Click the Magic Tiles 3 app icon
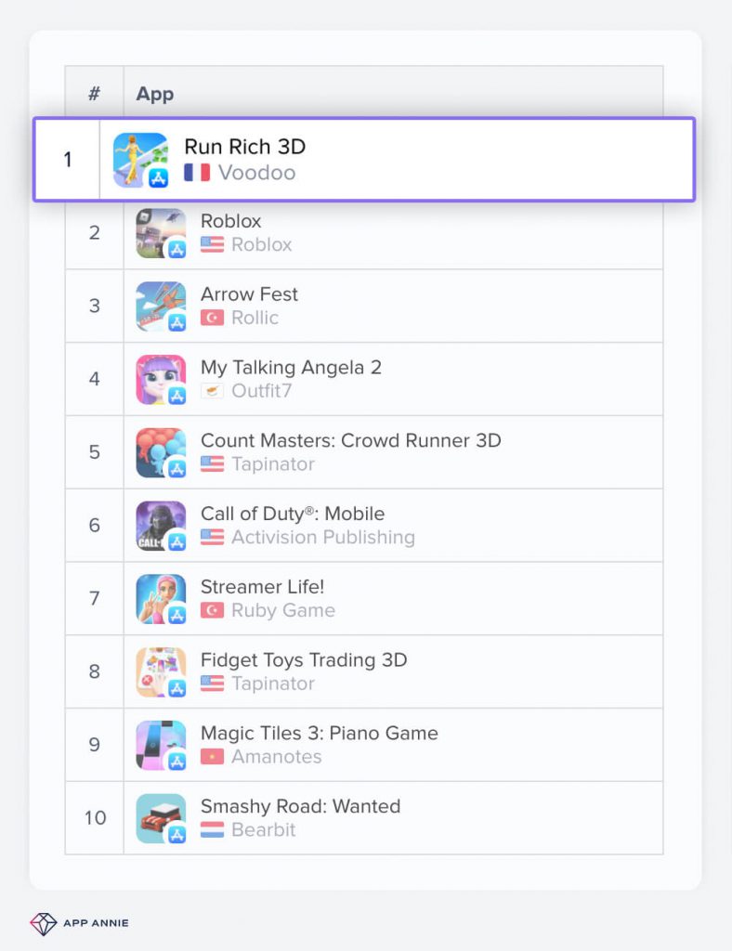This screenshot has height=951, width=732. pyautogui.click(x=160, y=745)
